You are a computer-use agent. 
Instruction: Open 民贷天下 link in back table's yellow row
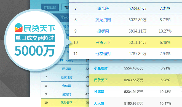pyautogui.click(x=66, y=103)
